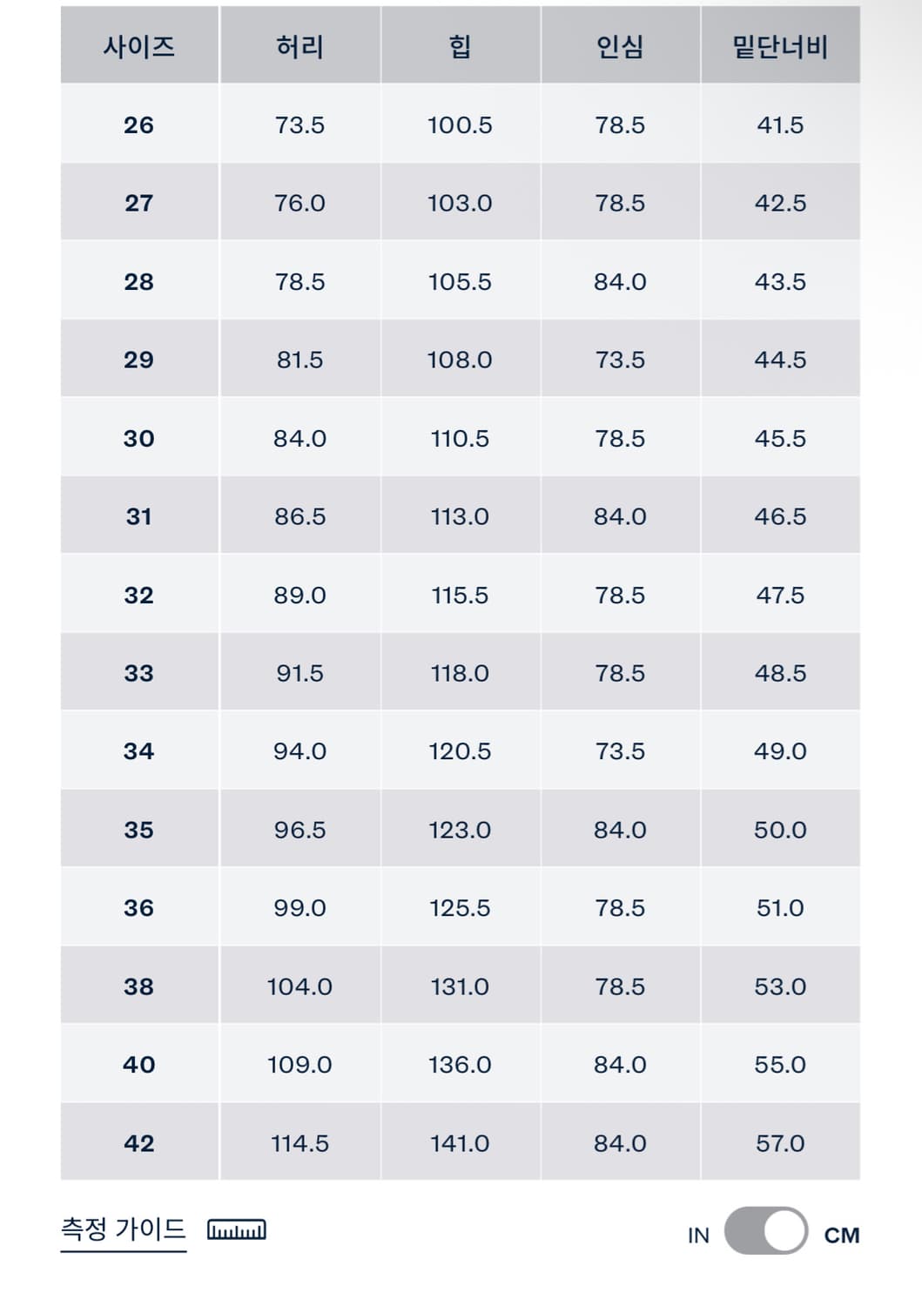Select the CM unit label
The height and width of the screenshot is (1306, 922).
842,1235
